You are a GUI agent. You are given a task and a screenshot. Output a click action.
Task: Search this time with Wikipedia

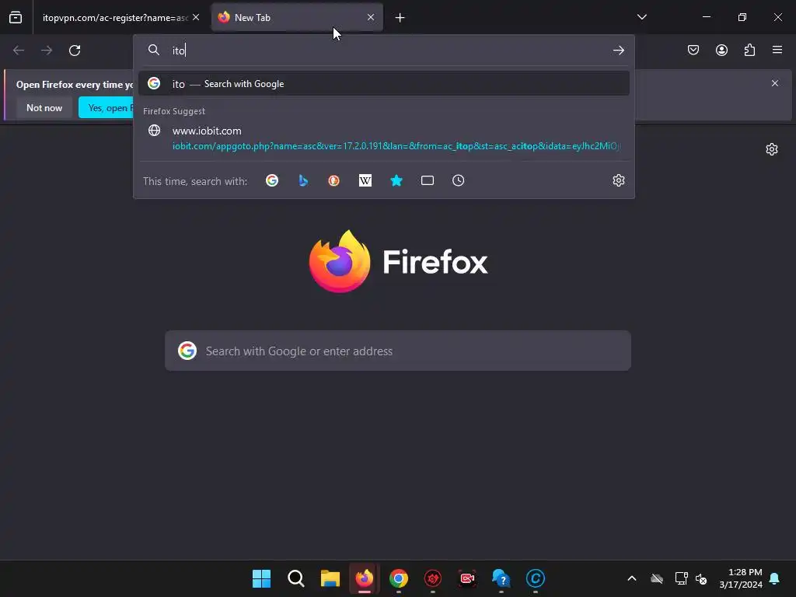pyautogui.click(x=365, y=180)
